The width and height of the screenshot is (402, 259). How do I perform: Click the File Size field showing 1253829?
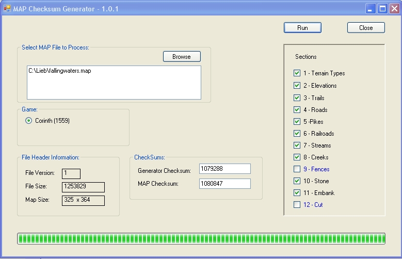(83, 187)
